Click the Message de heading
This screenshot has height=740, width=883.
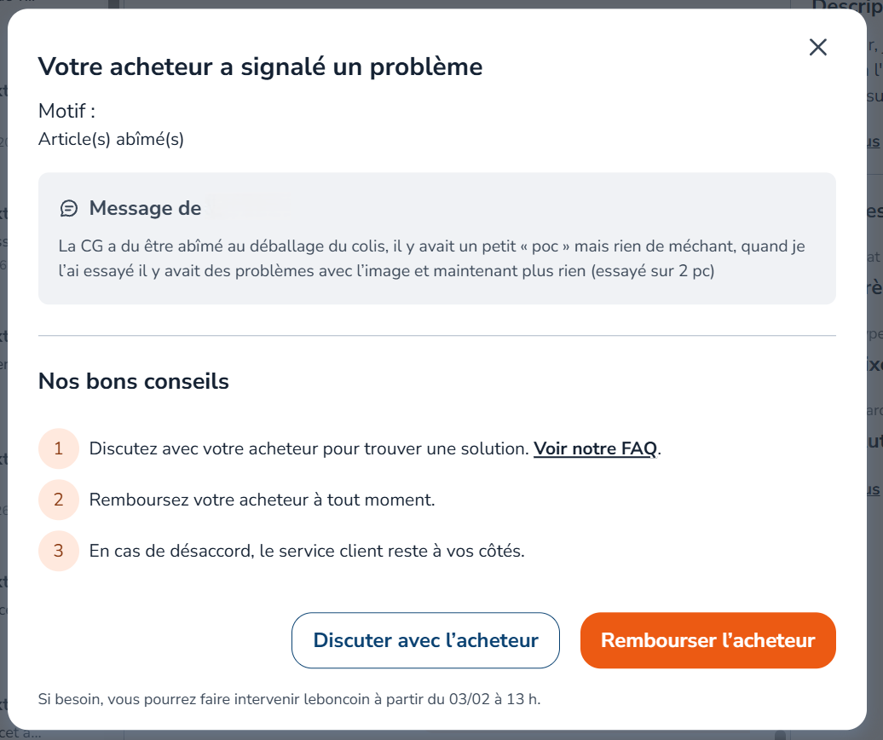coord(145,208)
